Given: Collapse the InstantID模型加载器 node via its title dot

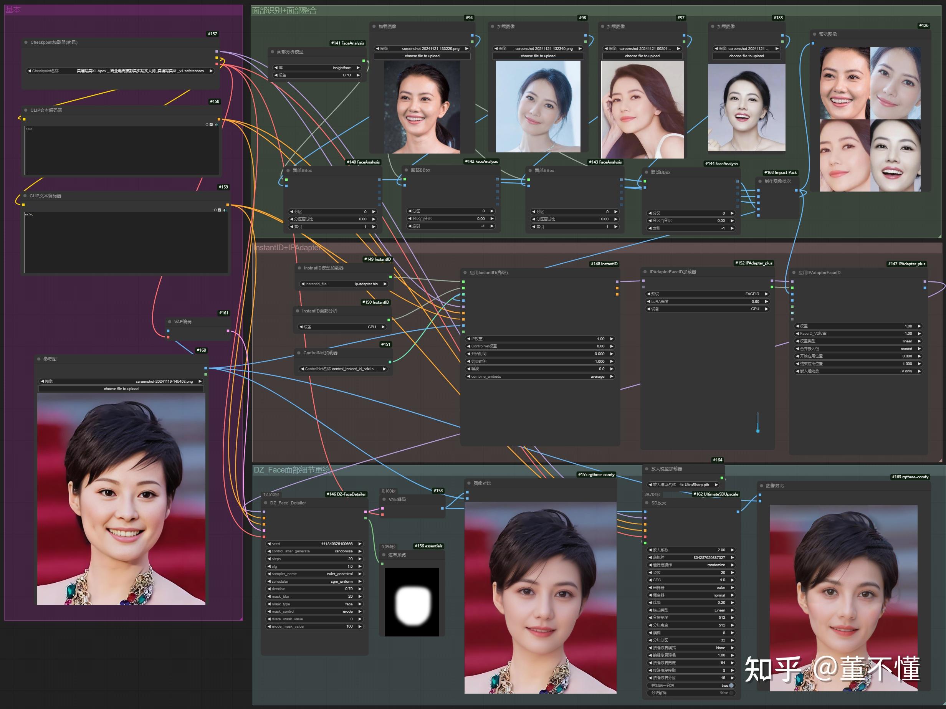Looking at the screenshot, I should pos(299,268).
